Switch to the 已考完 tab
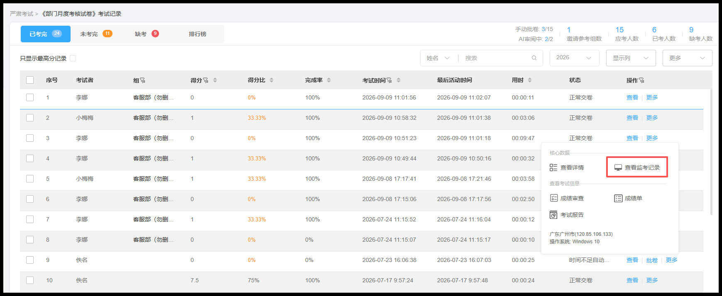722x296 pixels. [46, 34]
